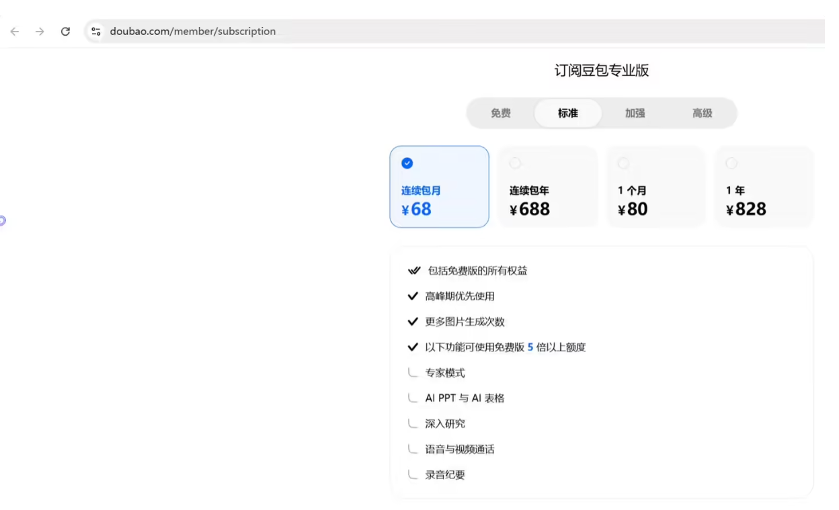Click the 包括免费版的所有权益 text
This screenshot has height=510, width=839.
click(477, 271)
